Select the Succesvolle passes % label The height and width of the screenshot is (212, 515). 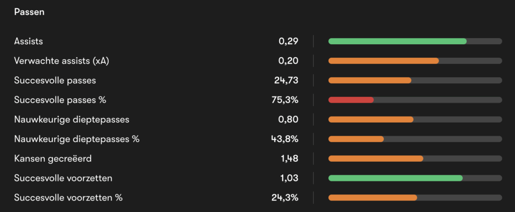point(60,100)
